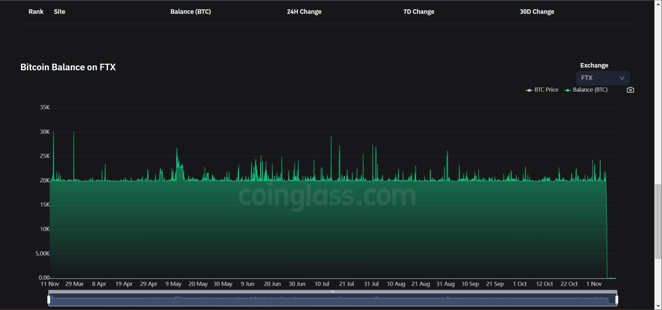
Task: Click the top center grip of the range slider
Action: click(333, 291)
